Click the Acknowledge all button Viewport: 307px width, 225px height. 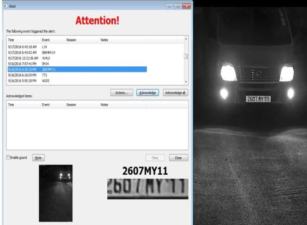(175, 93)
